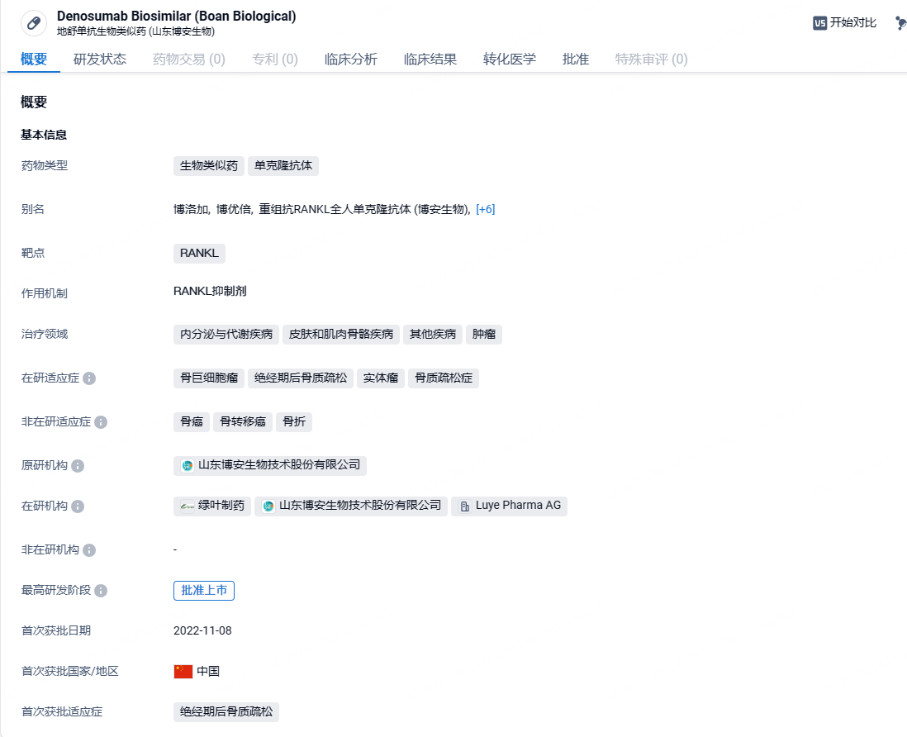Click the Denosumab Biosimilar (Boan Biological) title
The height and width of the screenshot is (737, 907).
177,17
